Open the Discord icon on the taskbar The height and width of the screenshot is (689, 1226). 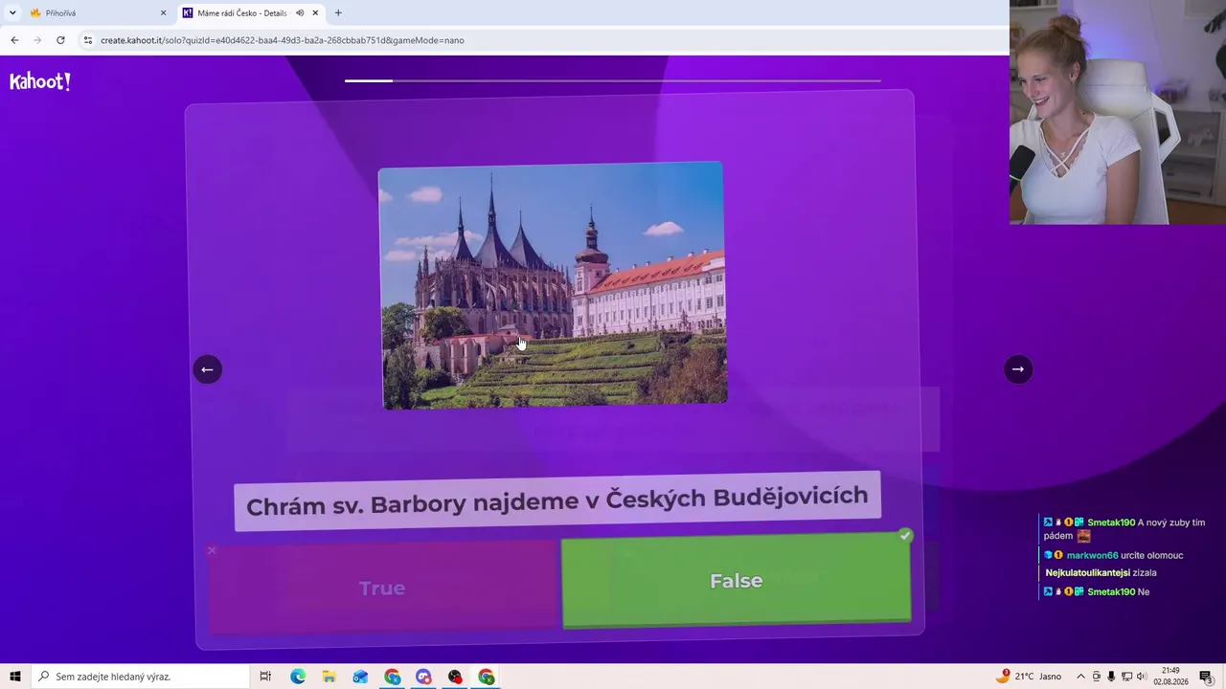tap(423, 677)
